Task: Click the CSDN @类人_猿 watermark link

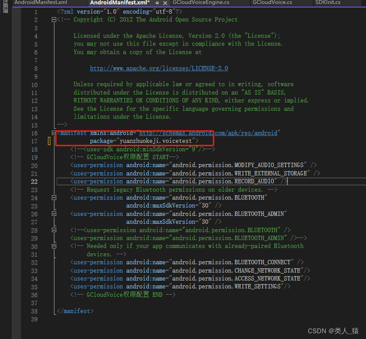Action: 333,331
